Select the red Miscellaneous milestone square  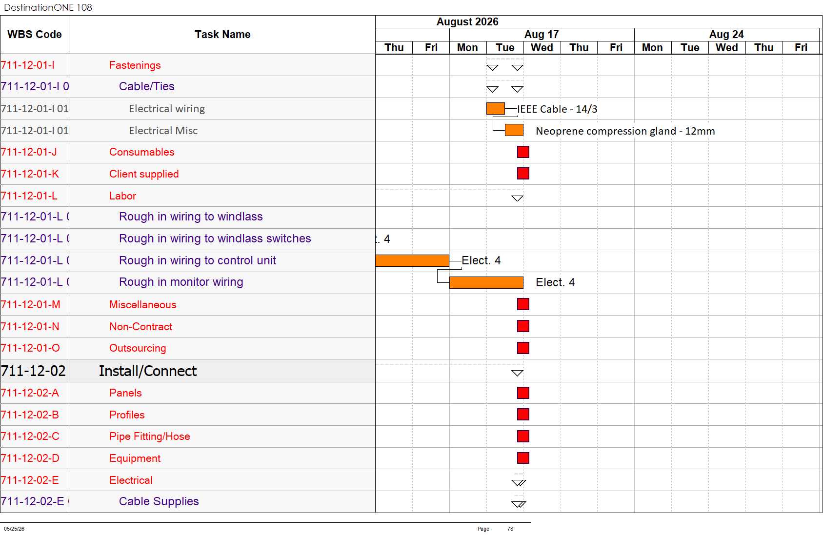[523, 304]
